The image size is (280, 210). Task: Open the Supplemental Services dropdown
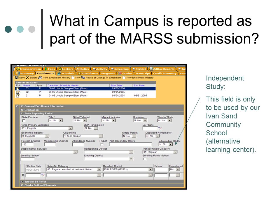(75, 152)
